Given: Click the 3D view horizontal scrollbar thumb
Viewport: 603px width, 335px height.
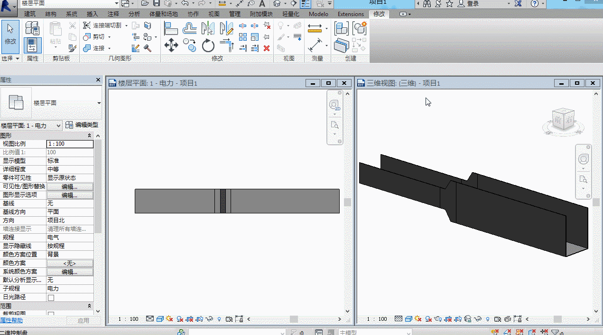Looking at the screenshot, I should [x=557, y=319].
